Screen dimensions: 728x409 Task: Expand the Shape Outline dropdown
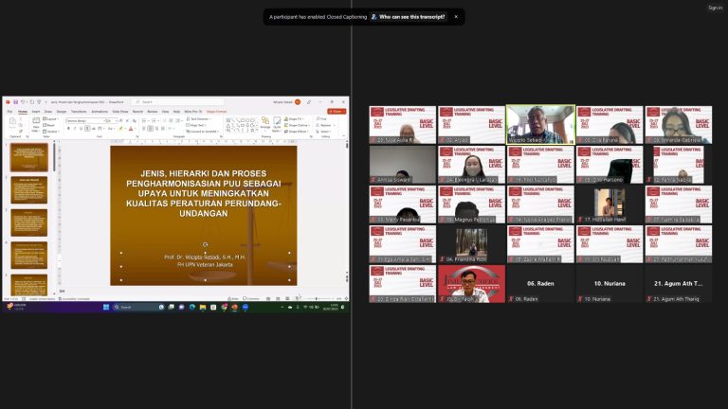pyautogui.click(x=295, y=125)
